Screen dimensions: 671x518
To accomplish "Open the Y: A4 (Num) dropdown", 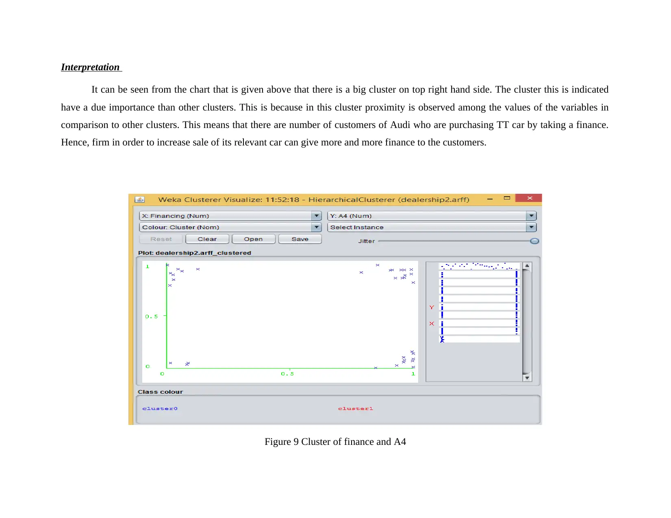I will click(x=432, y=216).
